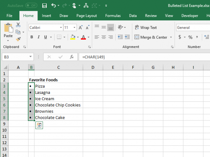Image resolution: width=210 pixels, height=157 pixels.
Task: Expand the Paste options arrow
Action: point(8,41)
